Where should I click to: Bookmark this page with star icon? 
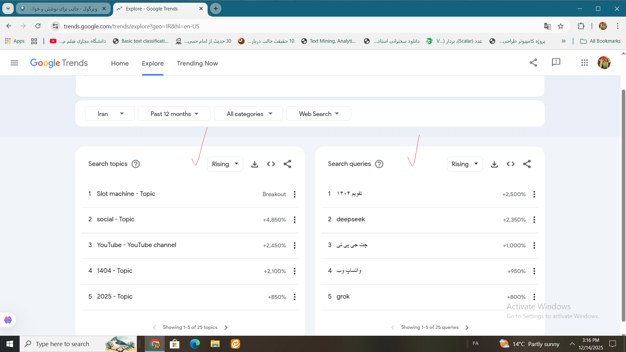click(560, 26)
